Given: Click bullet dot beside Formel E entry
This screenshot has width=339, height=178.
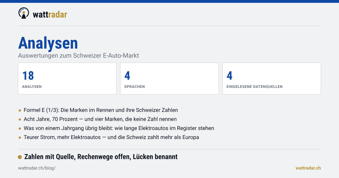Looking at the screenshot, I should tap(20, 110).
